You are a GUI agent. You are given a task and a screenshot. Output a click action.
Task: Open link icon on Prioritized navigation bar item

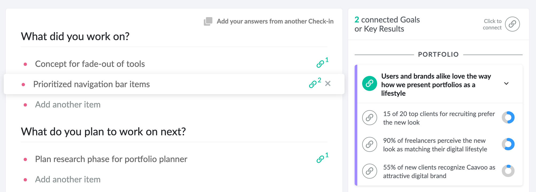click(x=313, y=84)
